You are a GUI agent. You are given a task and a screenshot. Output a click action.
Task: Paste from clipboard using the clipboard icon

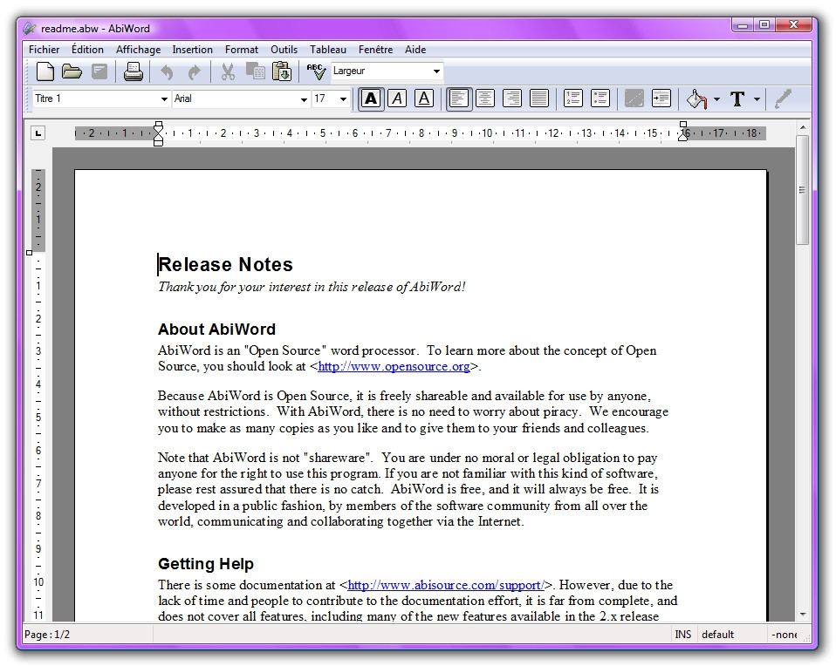coord(282,71)
